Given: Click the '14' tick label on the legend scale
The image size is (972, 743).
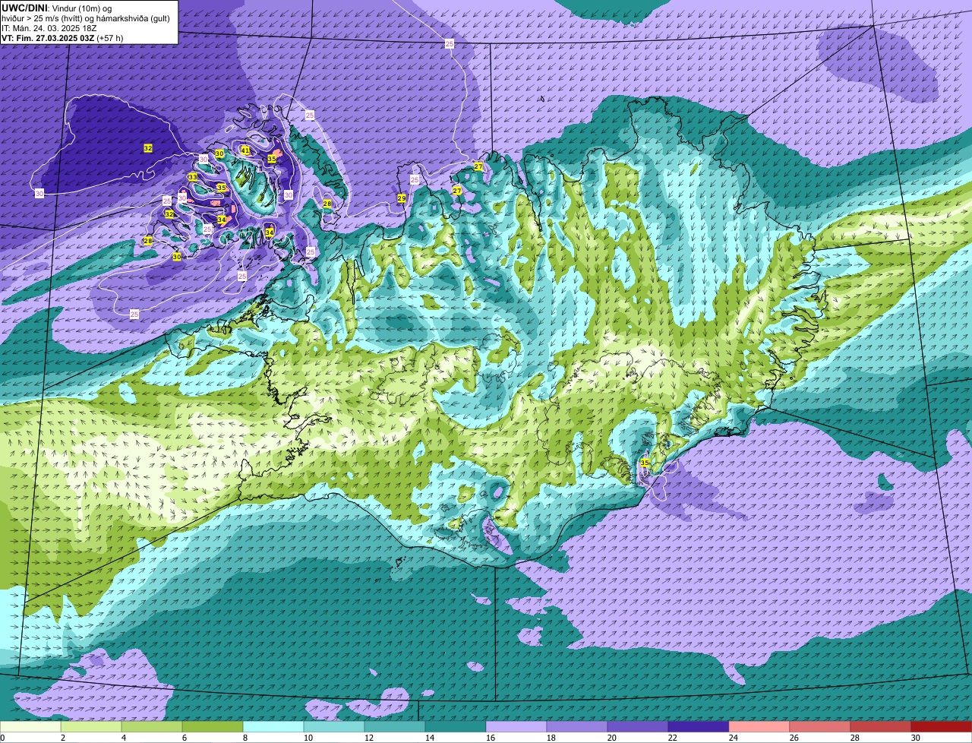Looking at the screenshot, I should click(429, 738).
